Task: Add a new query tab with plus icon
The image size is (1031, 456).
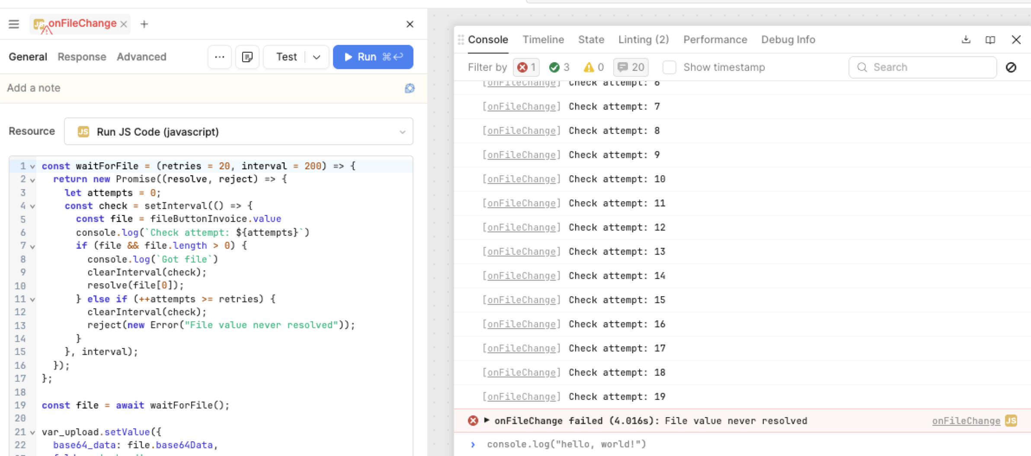Action: (x=144, y=24)
